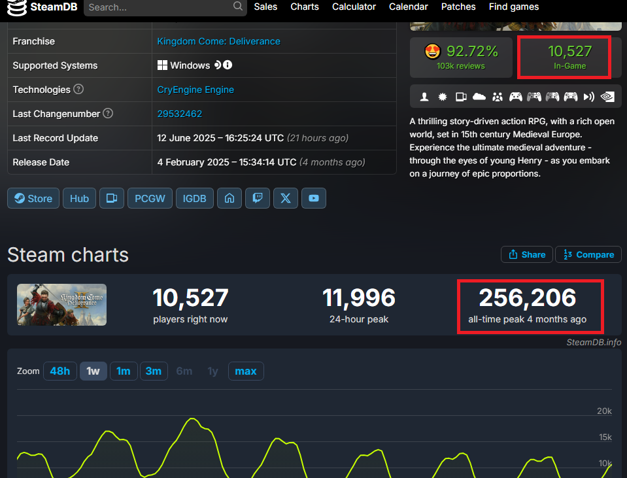Set chart zoom to 48h
The height and width of the screenshot is (478, 627).
coord(60,371)
